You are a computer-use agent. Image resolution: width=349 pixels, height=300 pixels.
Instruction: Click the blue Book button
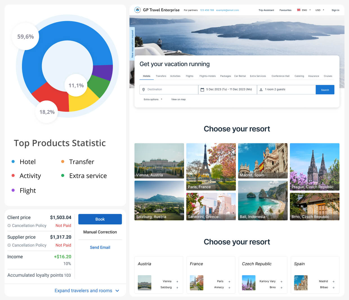pyautogui.click(x=100, y=219)
